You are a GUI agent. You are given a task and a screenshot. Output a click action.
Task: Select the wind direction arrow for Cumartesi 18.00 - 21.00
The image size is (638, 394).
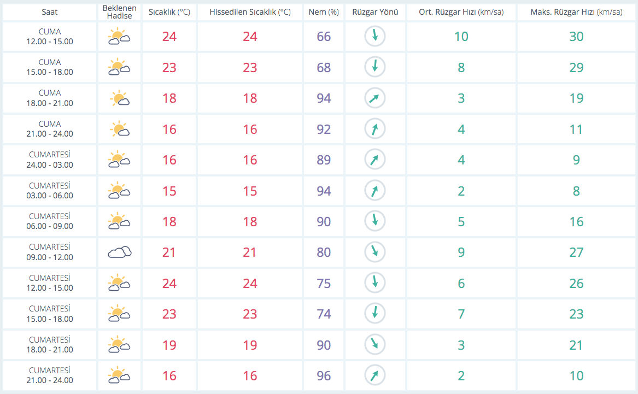pos(375,345)
